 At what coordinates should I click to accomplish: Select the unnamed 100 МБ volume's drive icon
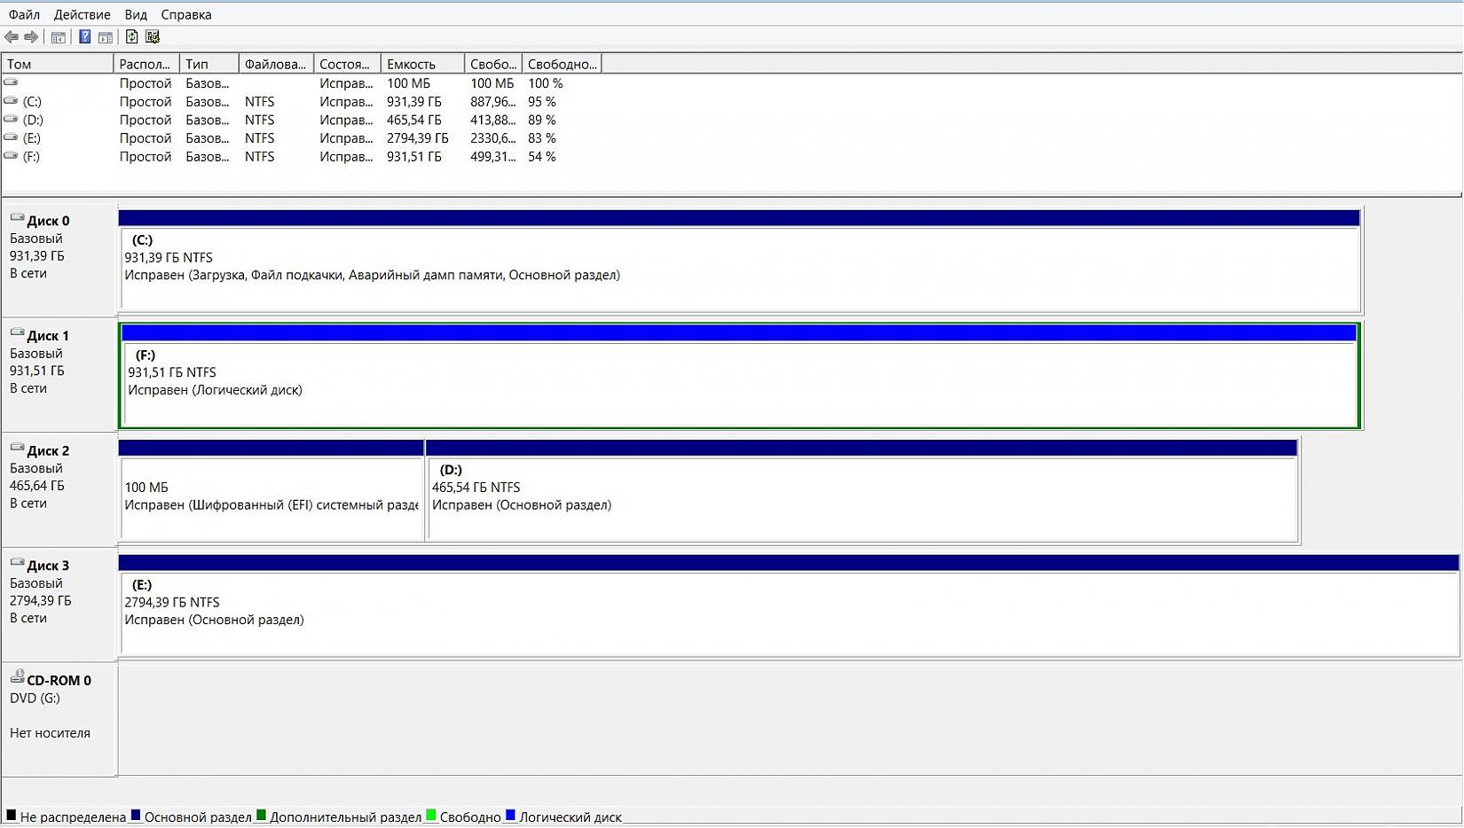pos(11,82)
